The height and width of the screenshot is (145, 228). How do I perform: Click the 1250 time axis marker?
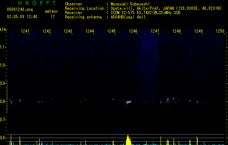click(x=220, y=31)
